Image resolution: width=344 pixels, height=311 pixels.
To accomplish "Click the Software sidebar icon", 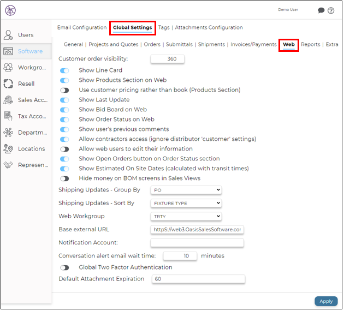I will (8, 51).
